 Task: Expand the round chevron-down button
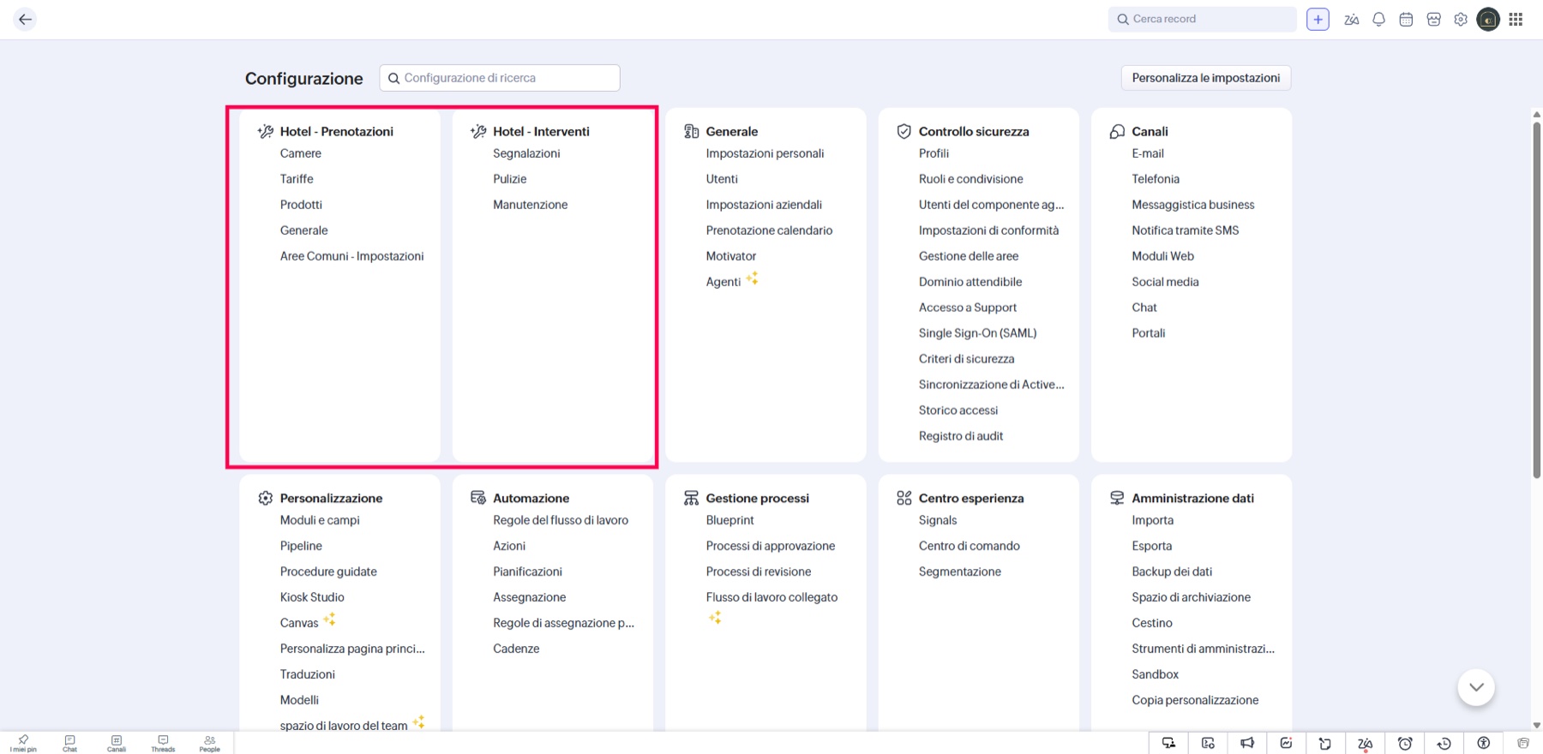pyautogui.click(x=1476, y=687)
